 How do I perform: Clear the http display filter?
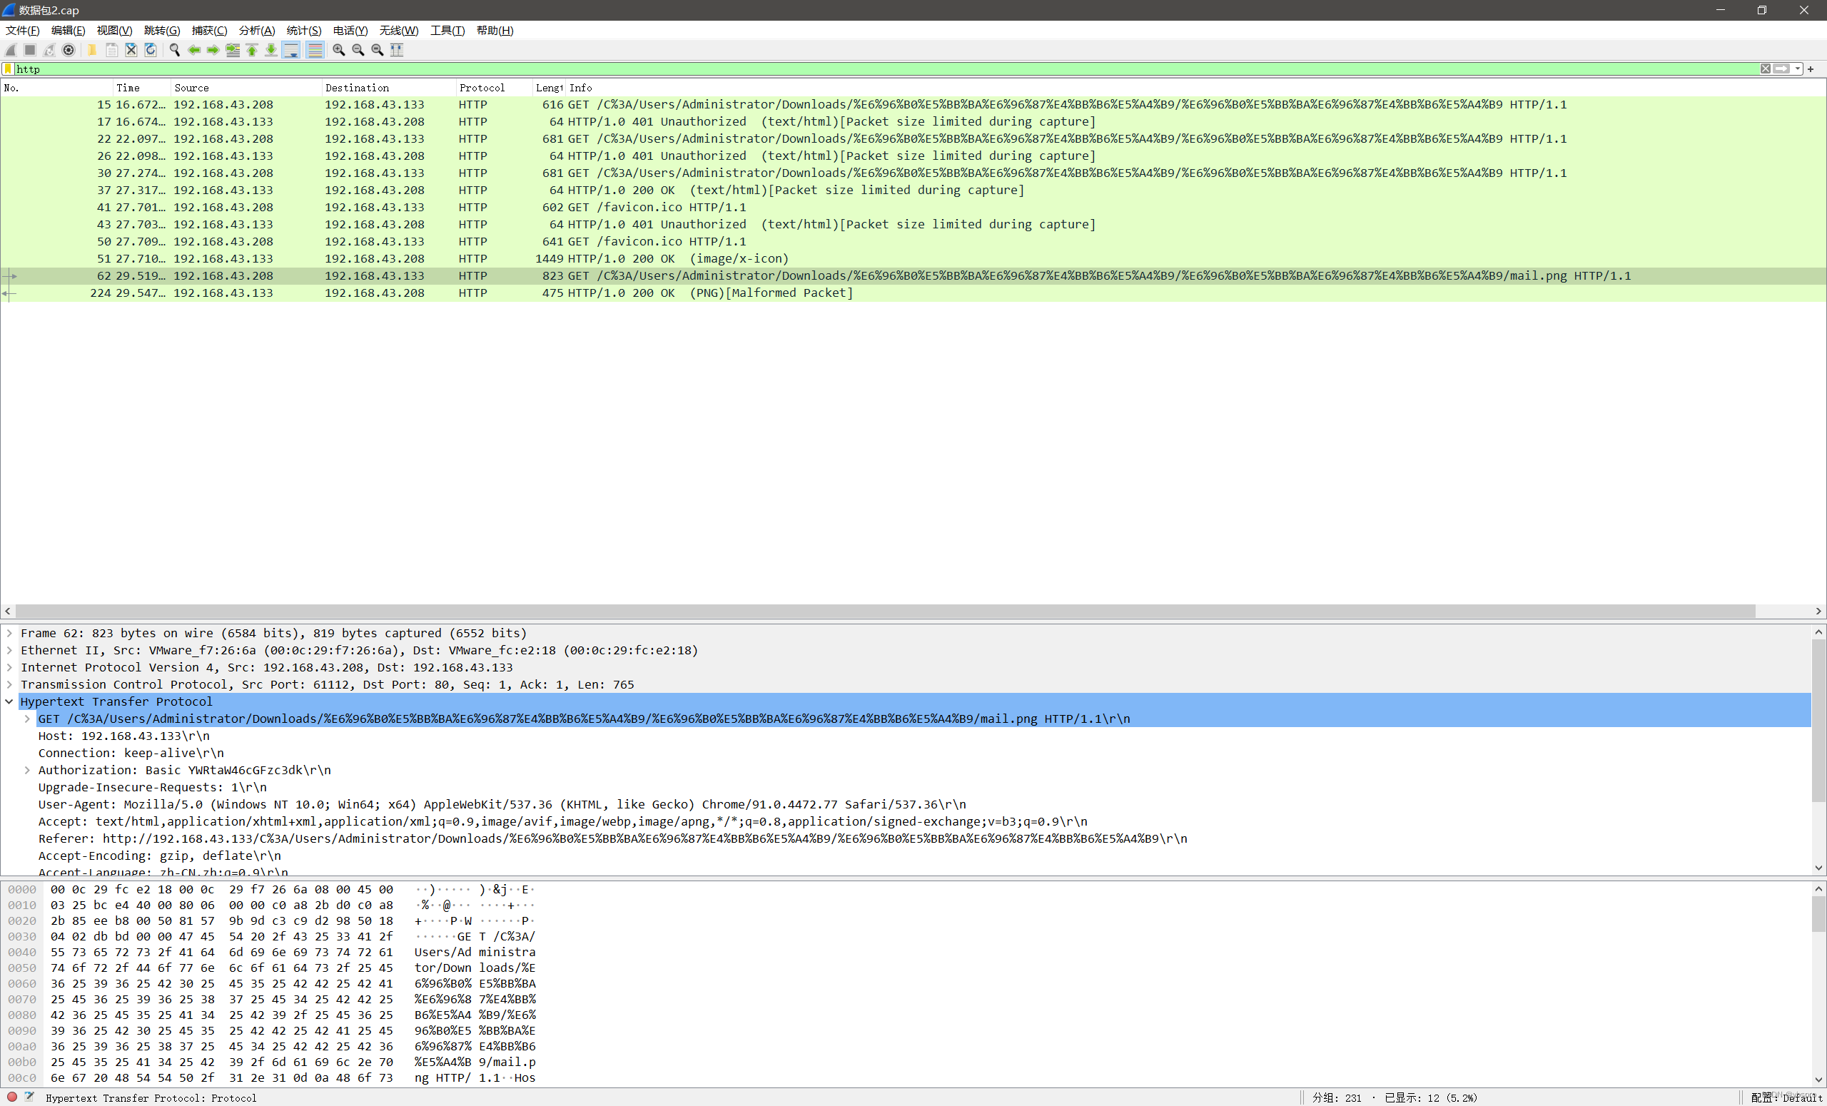point(1766,69)
